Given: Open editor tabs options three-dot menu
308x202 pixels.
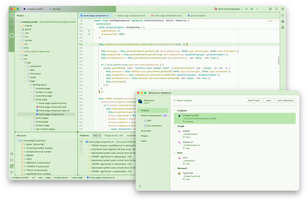Looking at the screenshot, I should coord(277,16).
